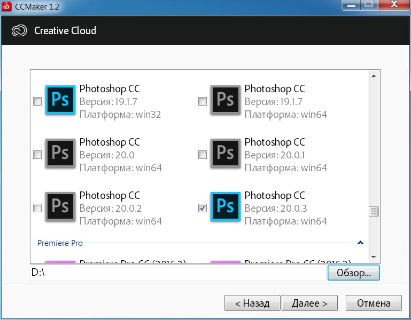Tick the Photoshop CC 20.0.1 checkbox
This screenshot has width=411, height=320.
tap(203, 155)
